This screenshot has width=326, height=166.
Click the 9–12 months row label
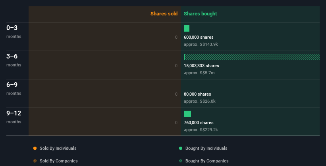point(14,117)
